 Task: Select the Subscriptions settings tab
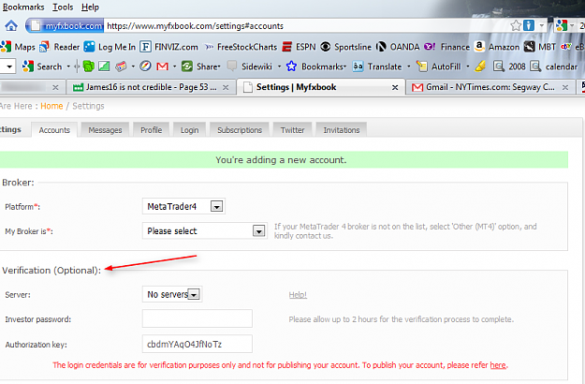click(x=240, y=130)
